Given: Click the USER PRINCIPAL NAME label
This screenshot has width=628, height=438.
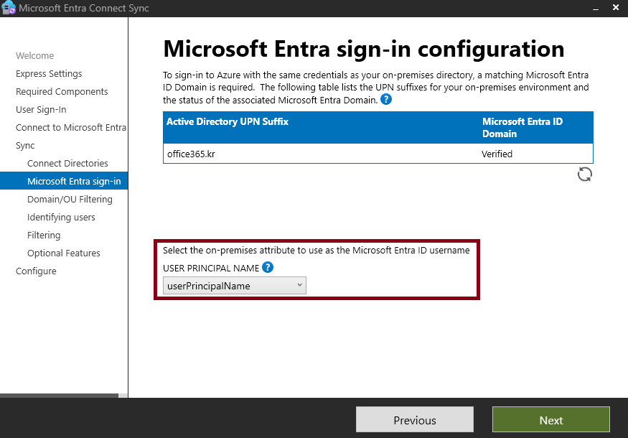Looking at the screenshot, I should [x=211, y=268].
